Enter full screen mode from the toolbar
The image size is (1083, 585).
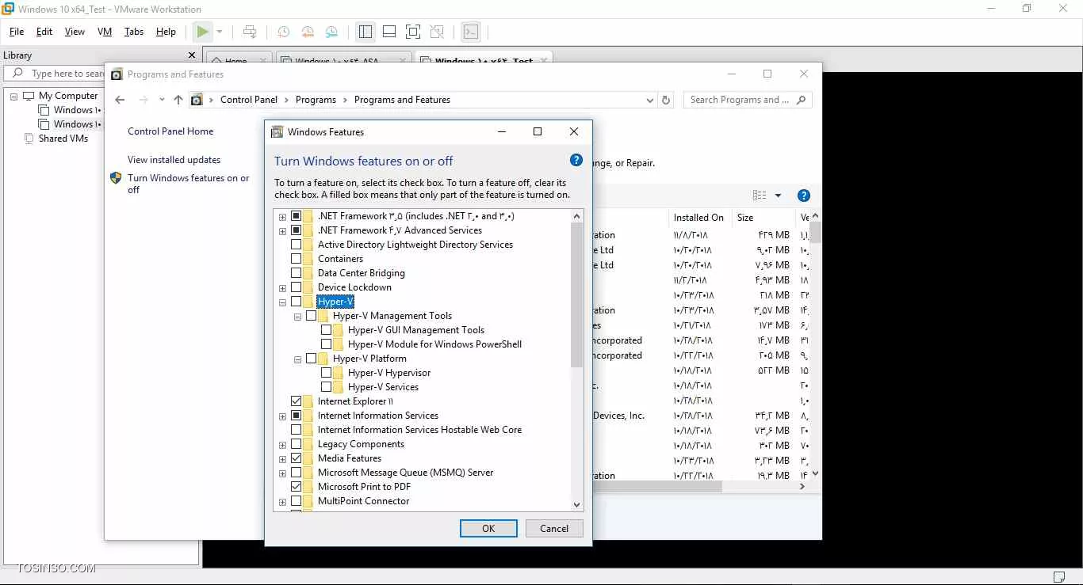pos(413,32)
